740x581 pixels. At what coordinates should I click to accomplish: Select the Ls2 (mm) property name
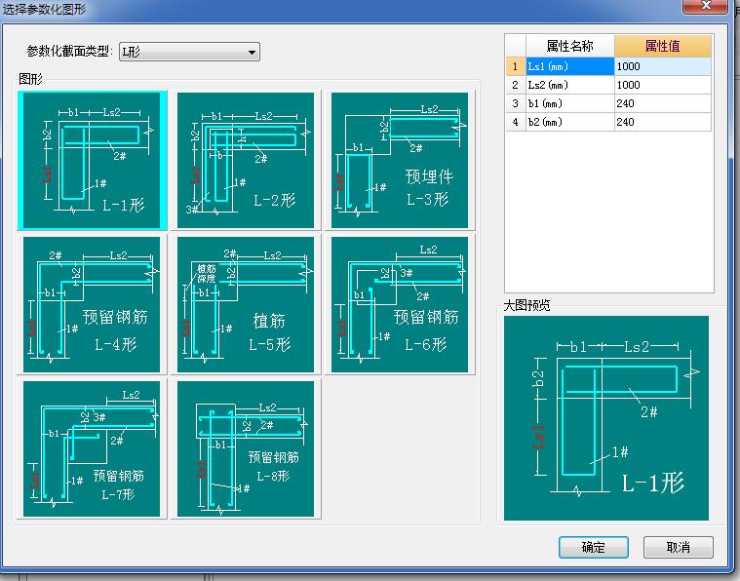point(570,85)
